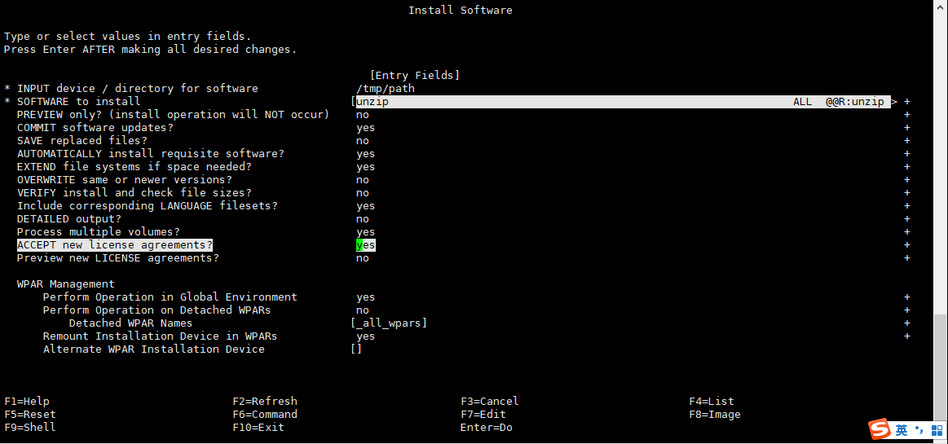Click the 'OVERWRITE same or newer versions?' label
The image size is (948, 444).
click(125, 180)
